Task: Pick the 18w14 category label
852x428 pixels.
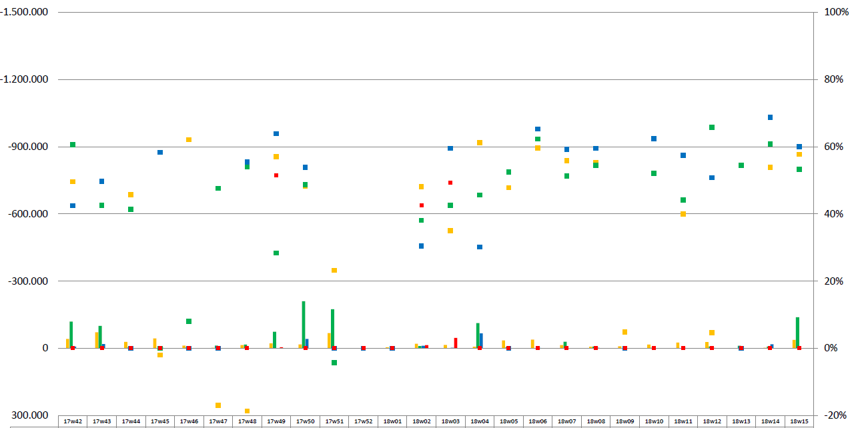Action: point(769,421)
